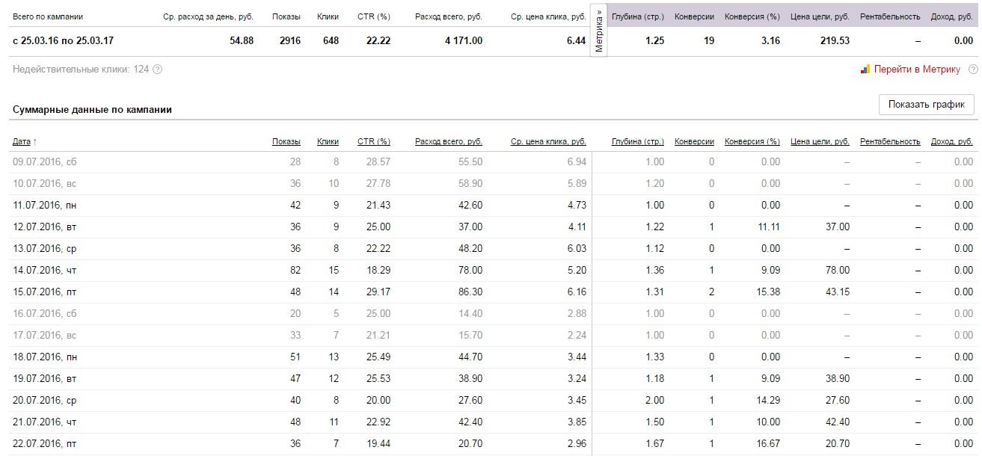Image resolution: width=982 pixels, height=456 pixels.
Task: Sort by Глубина (стр.) column header
Action: [638, 141]
